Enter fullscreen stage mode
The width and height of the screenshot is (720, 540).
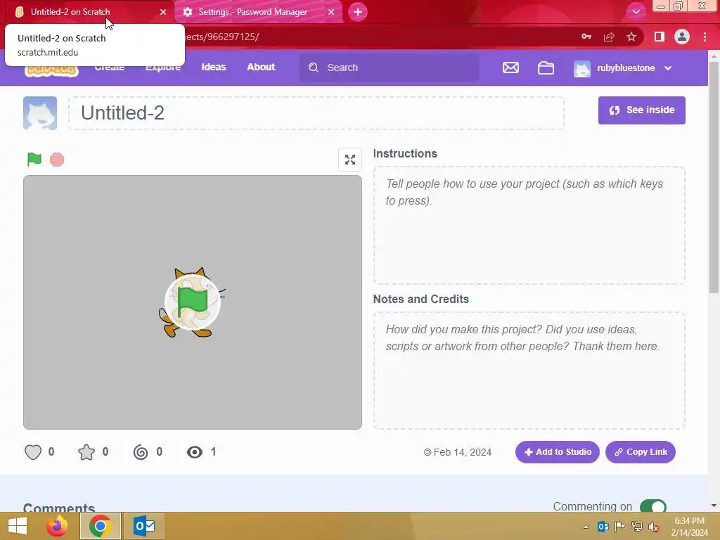(x=350, y=160)
